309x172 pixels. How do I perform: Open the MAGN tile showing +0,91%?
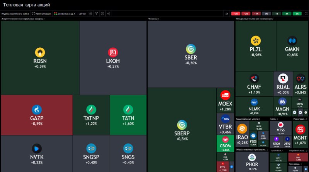click(282, 106)
